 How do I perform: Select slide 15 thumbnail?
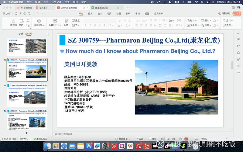point(27,119)
